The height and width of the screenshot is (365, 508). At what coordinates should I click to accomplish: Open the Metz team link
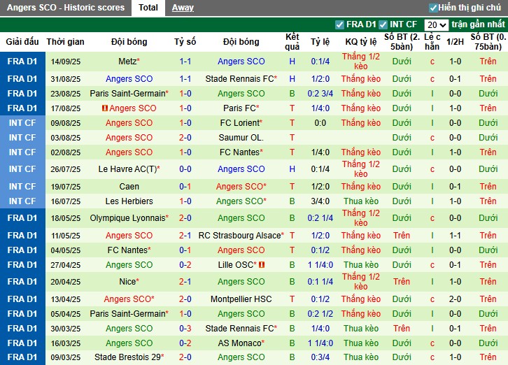[x=127, y=62]
